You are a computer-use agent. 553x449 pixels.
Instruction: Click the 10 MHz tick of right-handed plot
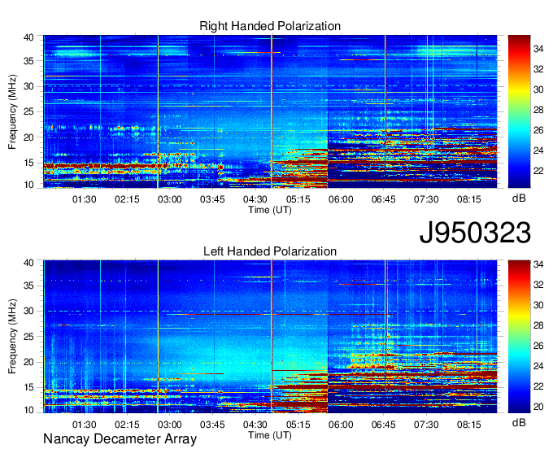pos(29,185)
